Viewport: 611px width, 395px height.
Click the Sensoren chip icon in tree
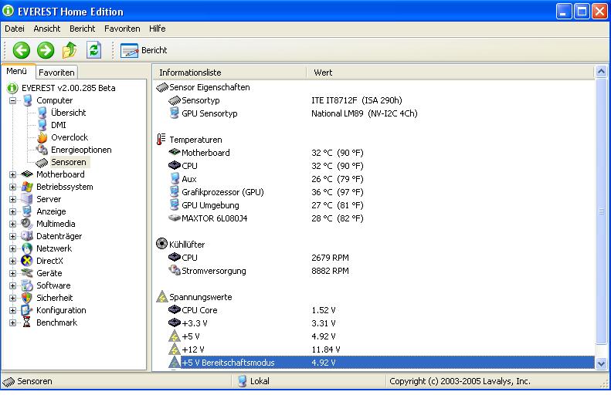pos(42,162)
